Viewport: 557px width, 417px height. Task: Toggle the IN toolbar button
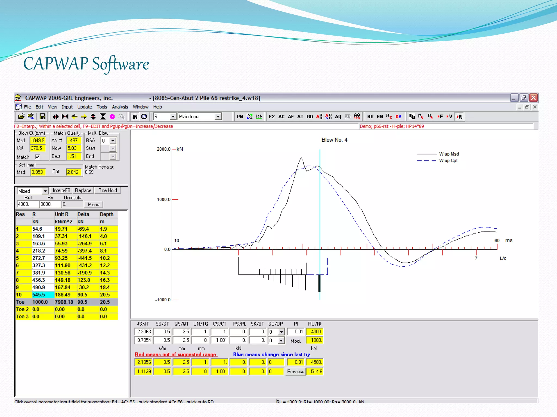point(135,117)
